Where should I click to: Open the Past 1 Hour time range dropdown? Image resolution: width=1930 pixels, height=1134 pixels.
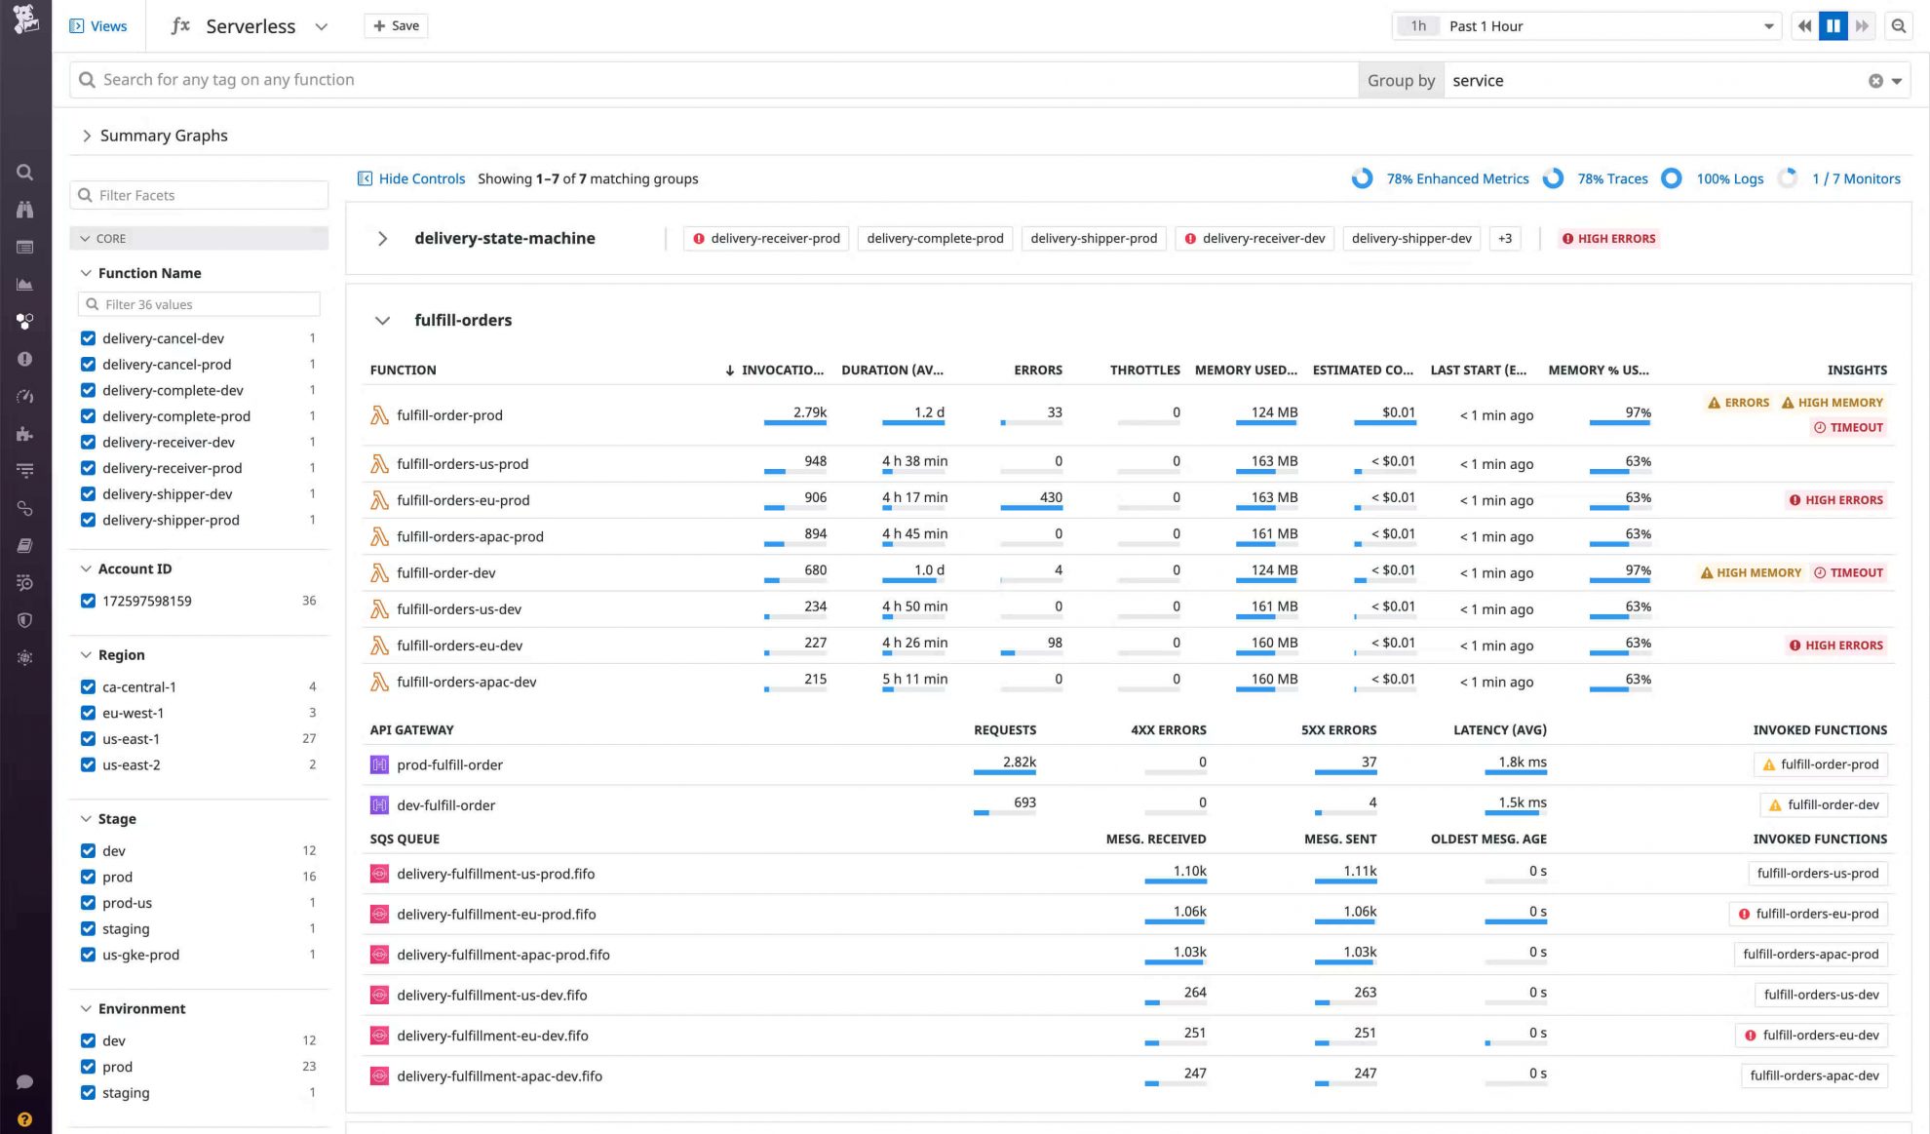1769,25
